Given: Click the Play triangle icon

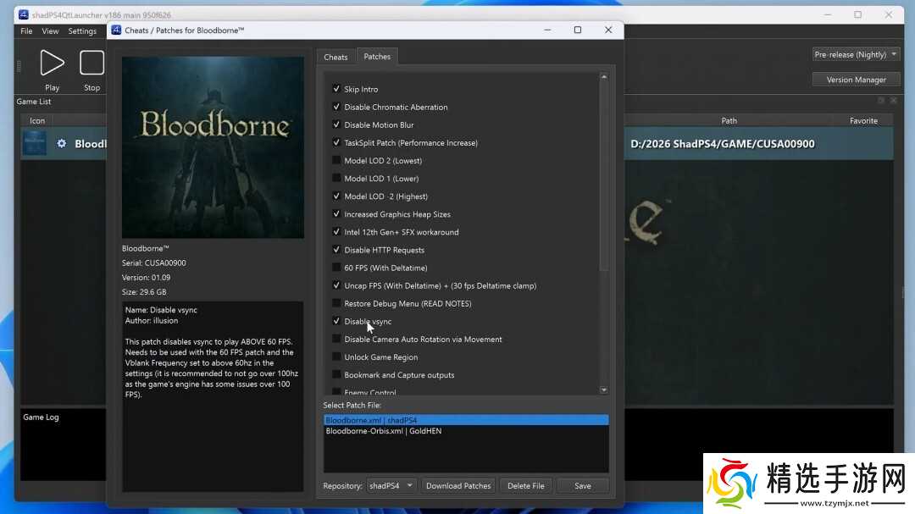Looking at the screenshot, I should [52, 63].
